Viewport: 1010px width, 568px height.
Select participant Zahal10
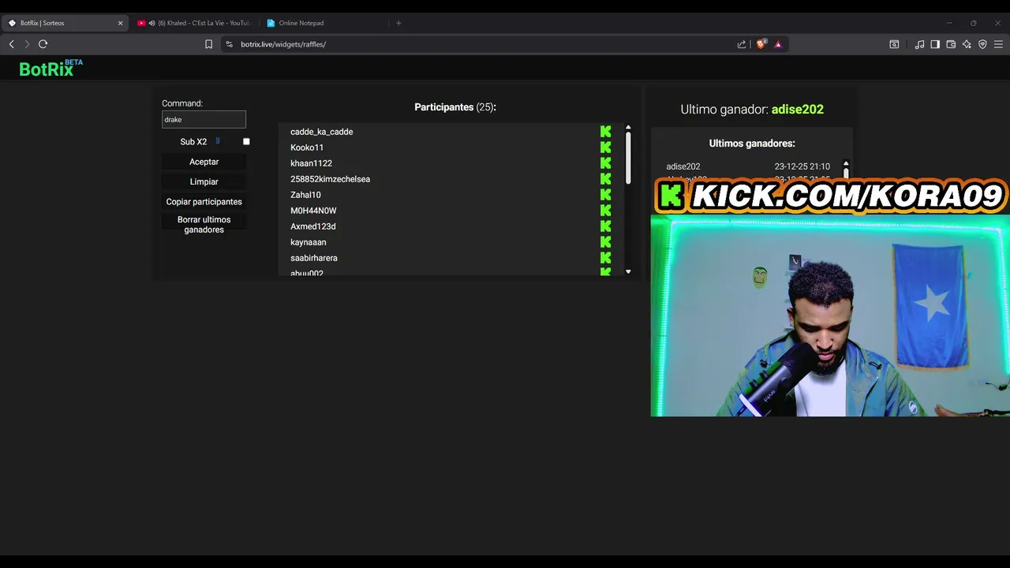pyautogui.click(x=305, y=195)
